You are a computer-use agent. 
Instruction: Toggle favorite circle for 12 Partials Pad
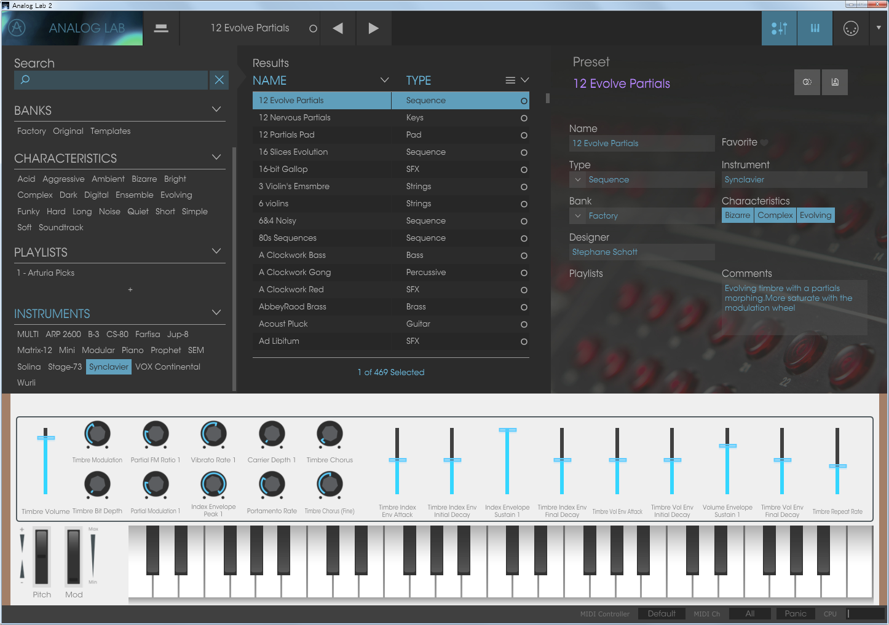pyautogui.click(x=524, y=135)
